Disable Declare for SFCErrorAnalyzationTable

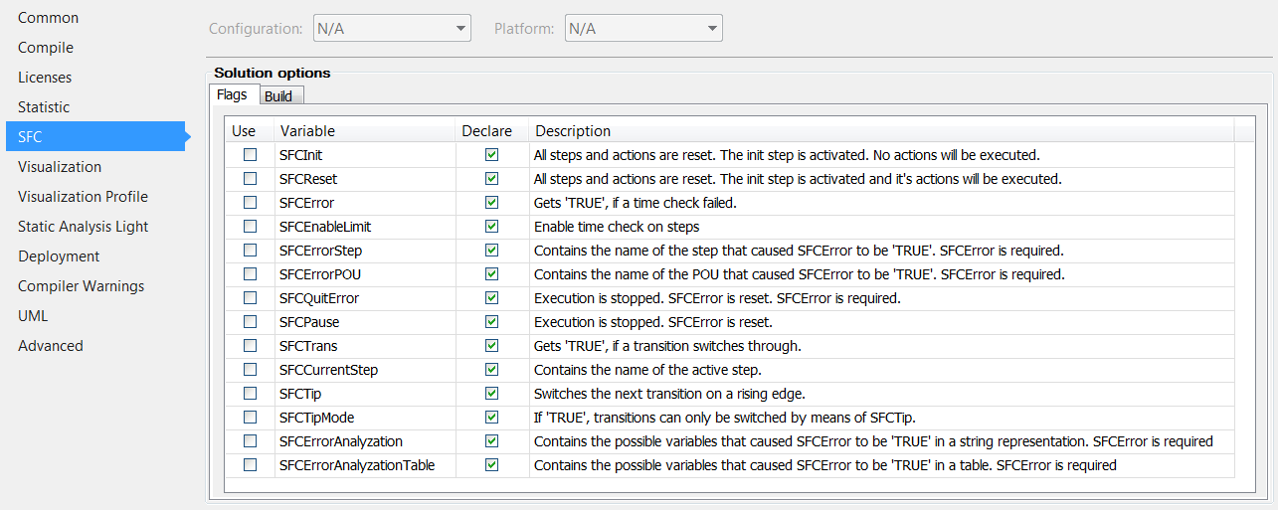click(491, 465)
